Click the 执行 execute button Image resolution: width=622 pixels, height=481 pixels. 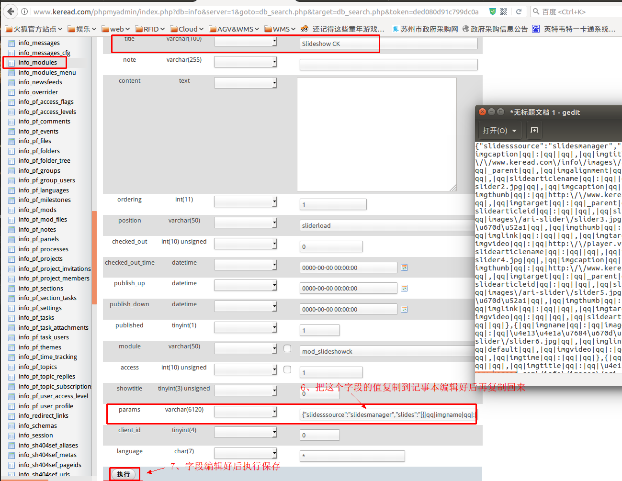[124, 474]
